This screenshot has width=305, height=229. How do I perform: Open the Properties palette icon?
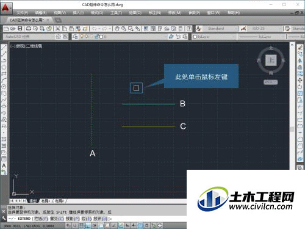tap(146, 29)
